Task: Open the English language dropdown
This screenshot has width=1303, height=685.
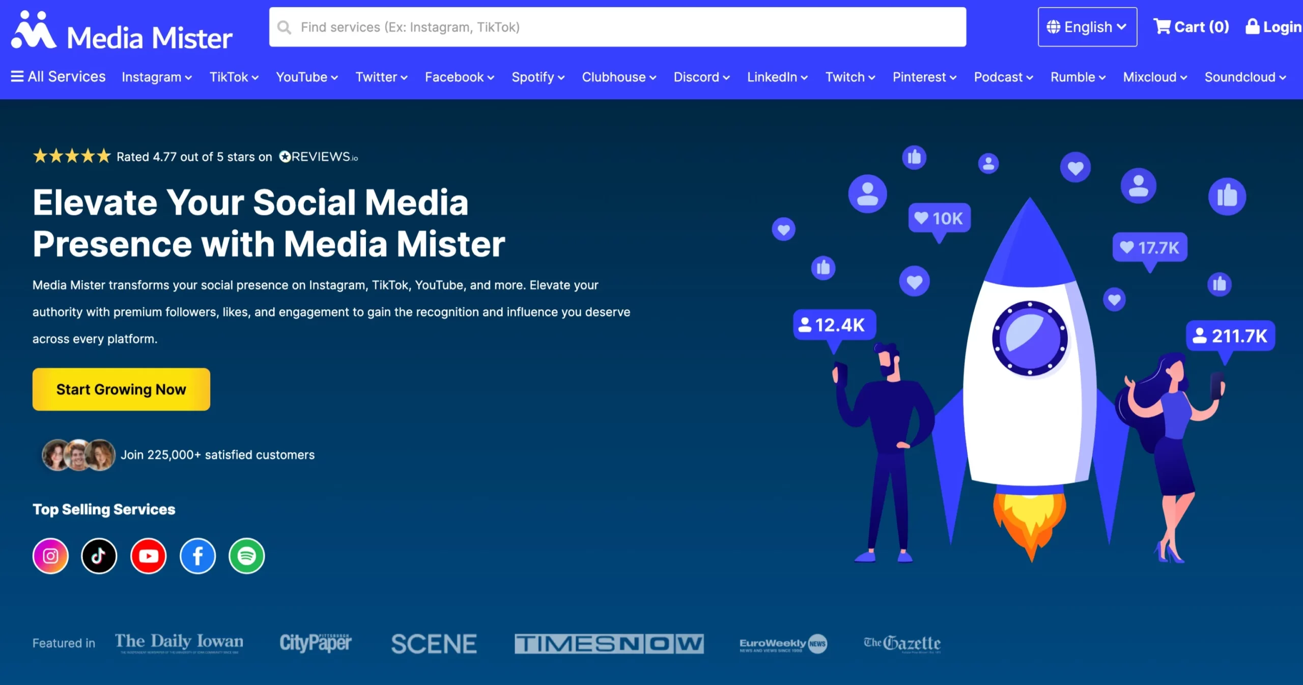Action: click(x=1088, y=27)
